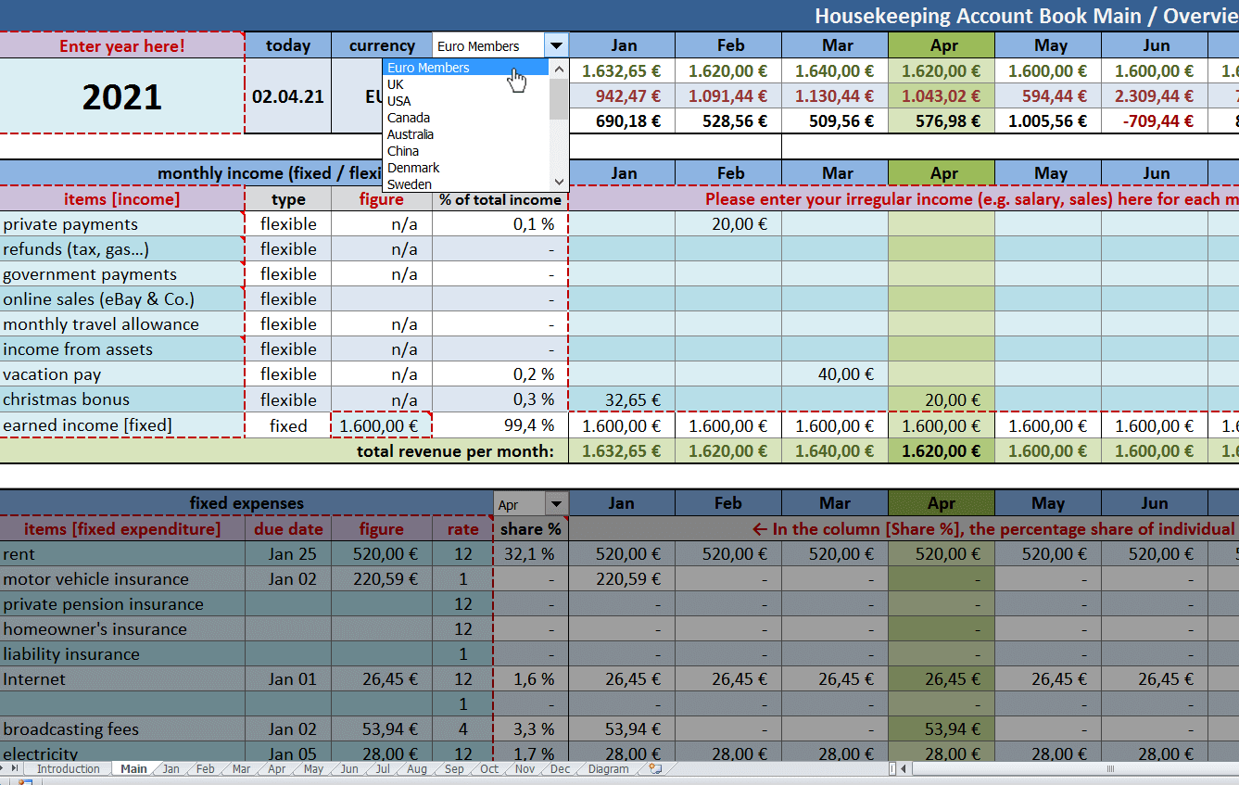The height and width of the screenshot is (785, 1239).
Task: Click the insert new worksheet icon
Action: click(656, 769)
